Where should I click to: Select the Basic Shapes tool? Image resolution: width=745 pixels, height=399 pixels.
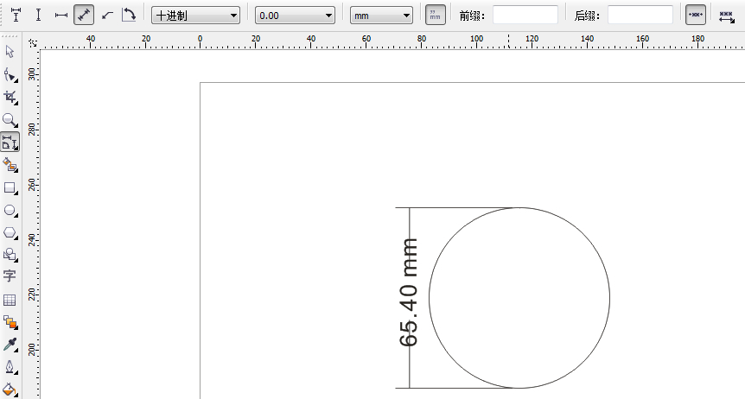pos(10,255)
